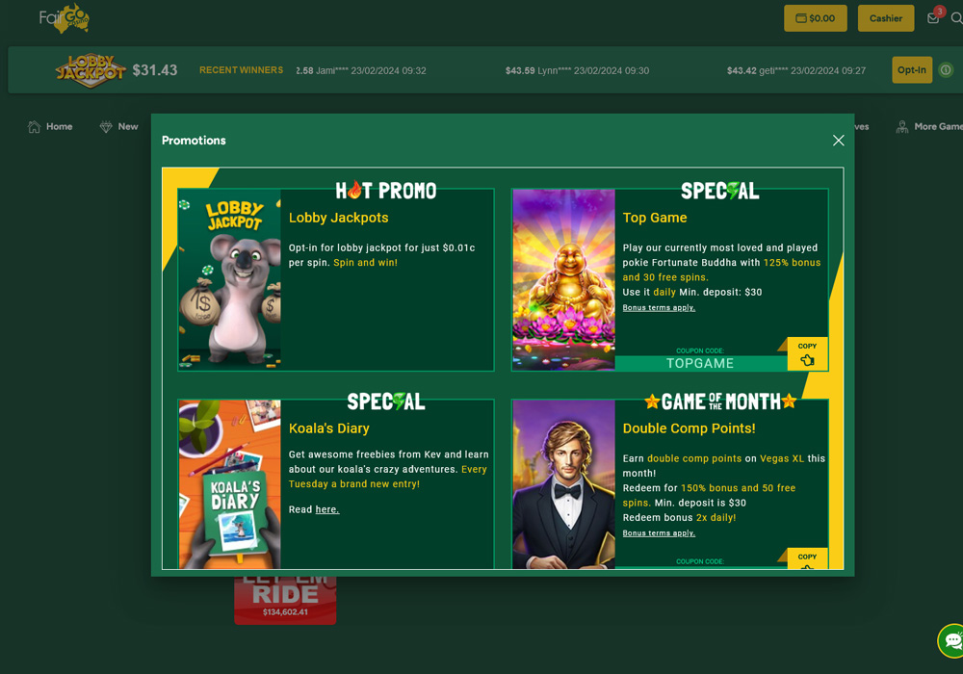The width and height of the screenshot is (963, 674).
Task: Click the Koala's Diary promo title
Action: click(x=329, y=428)
